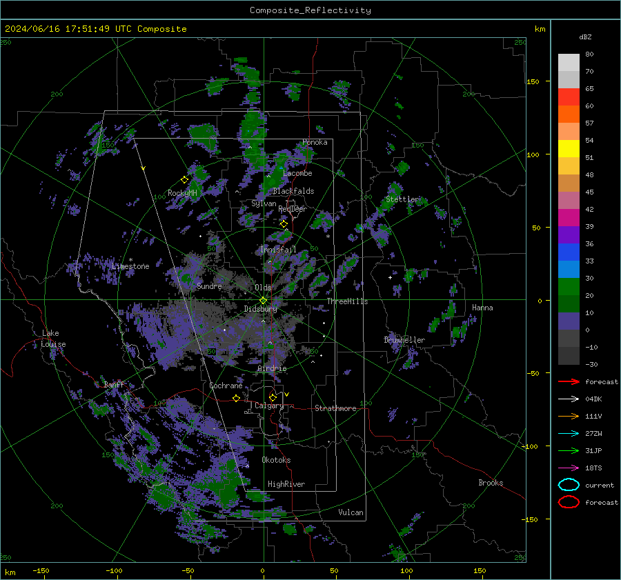
Task: Click the 18TS legend label
Action: [x=593, y=468]
